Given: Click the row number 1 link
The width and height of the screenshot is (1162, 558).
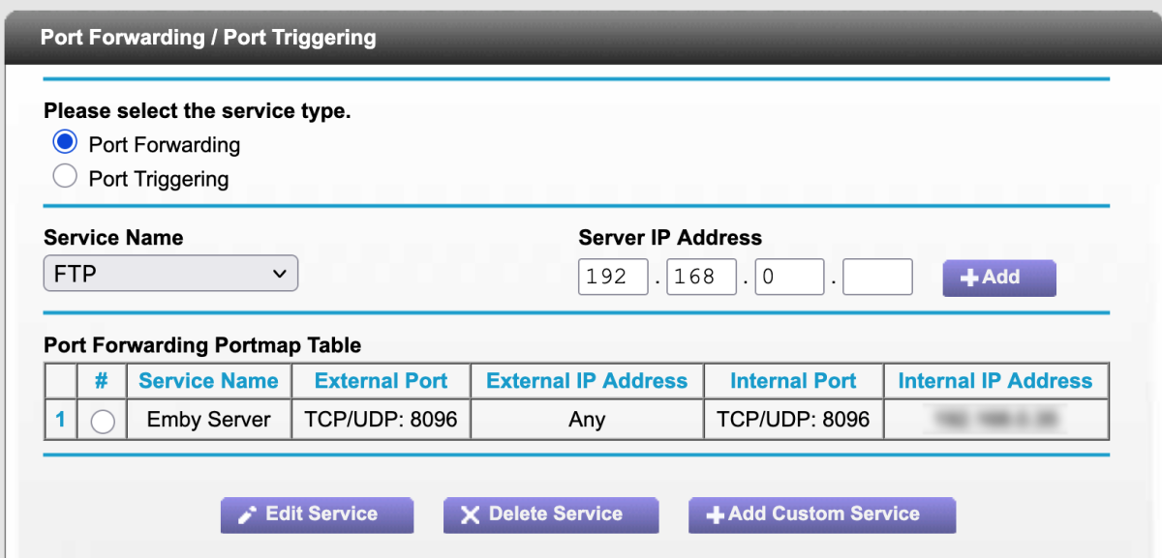Looking at the screenshot, I should [x=59, y=419].
